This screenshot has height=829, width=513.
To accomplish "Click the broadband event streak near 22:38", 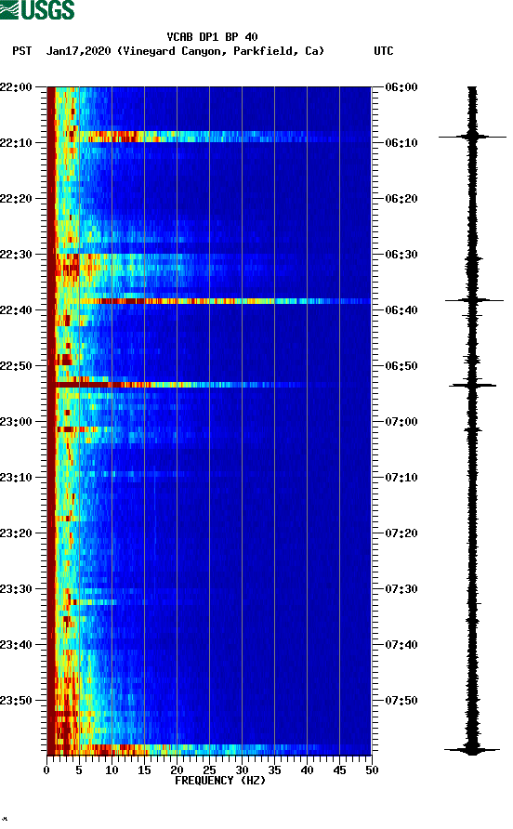I will (209, 301).
